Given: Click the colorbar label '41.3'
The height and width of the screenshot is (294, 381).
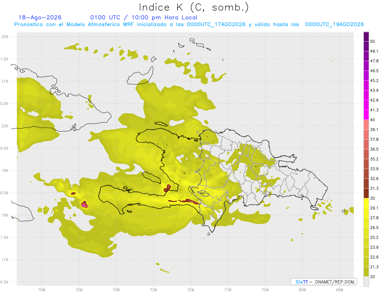Looking at the screenshot, I should (374, 110).
